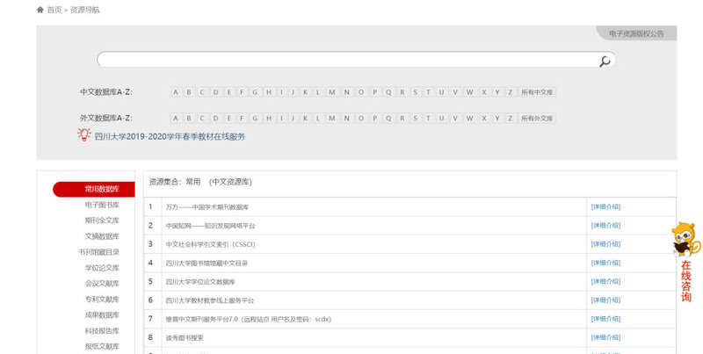The height and width of the screenshot is (354, 703).
Task: Click the lightbulb icon beside the textbook notice
Action: (x=84, y=135)
